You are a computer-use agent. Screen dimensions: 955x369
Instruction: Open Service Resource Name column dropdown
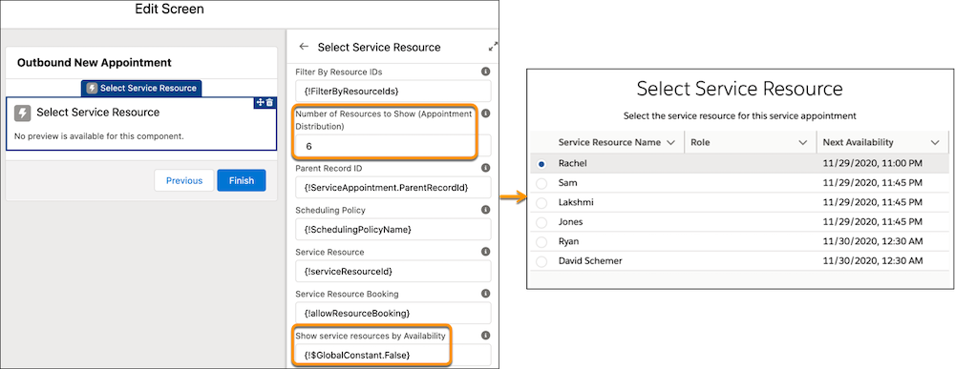click(671, 143)
